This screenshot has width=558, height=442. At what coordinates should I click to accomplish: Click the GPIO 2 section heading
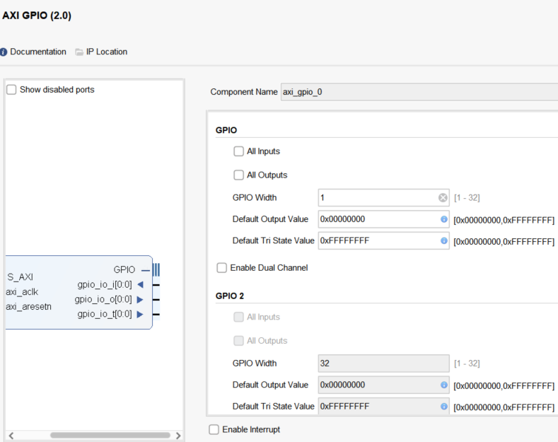pos(230,296)
